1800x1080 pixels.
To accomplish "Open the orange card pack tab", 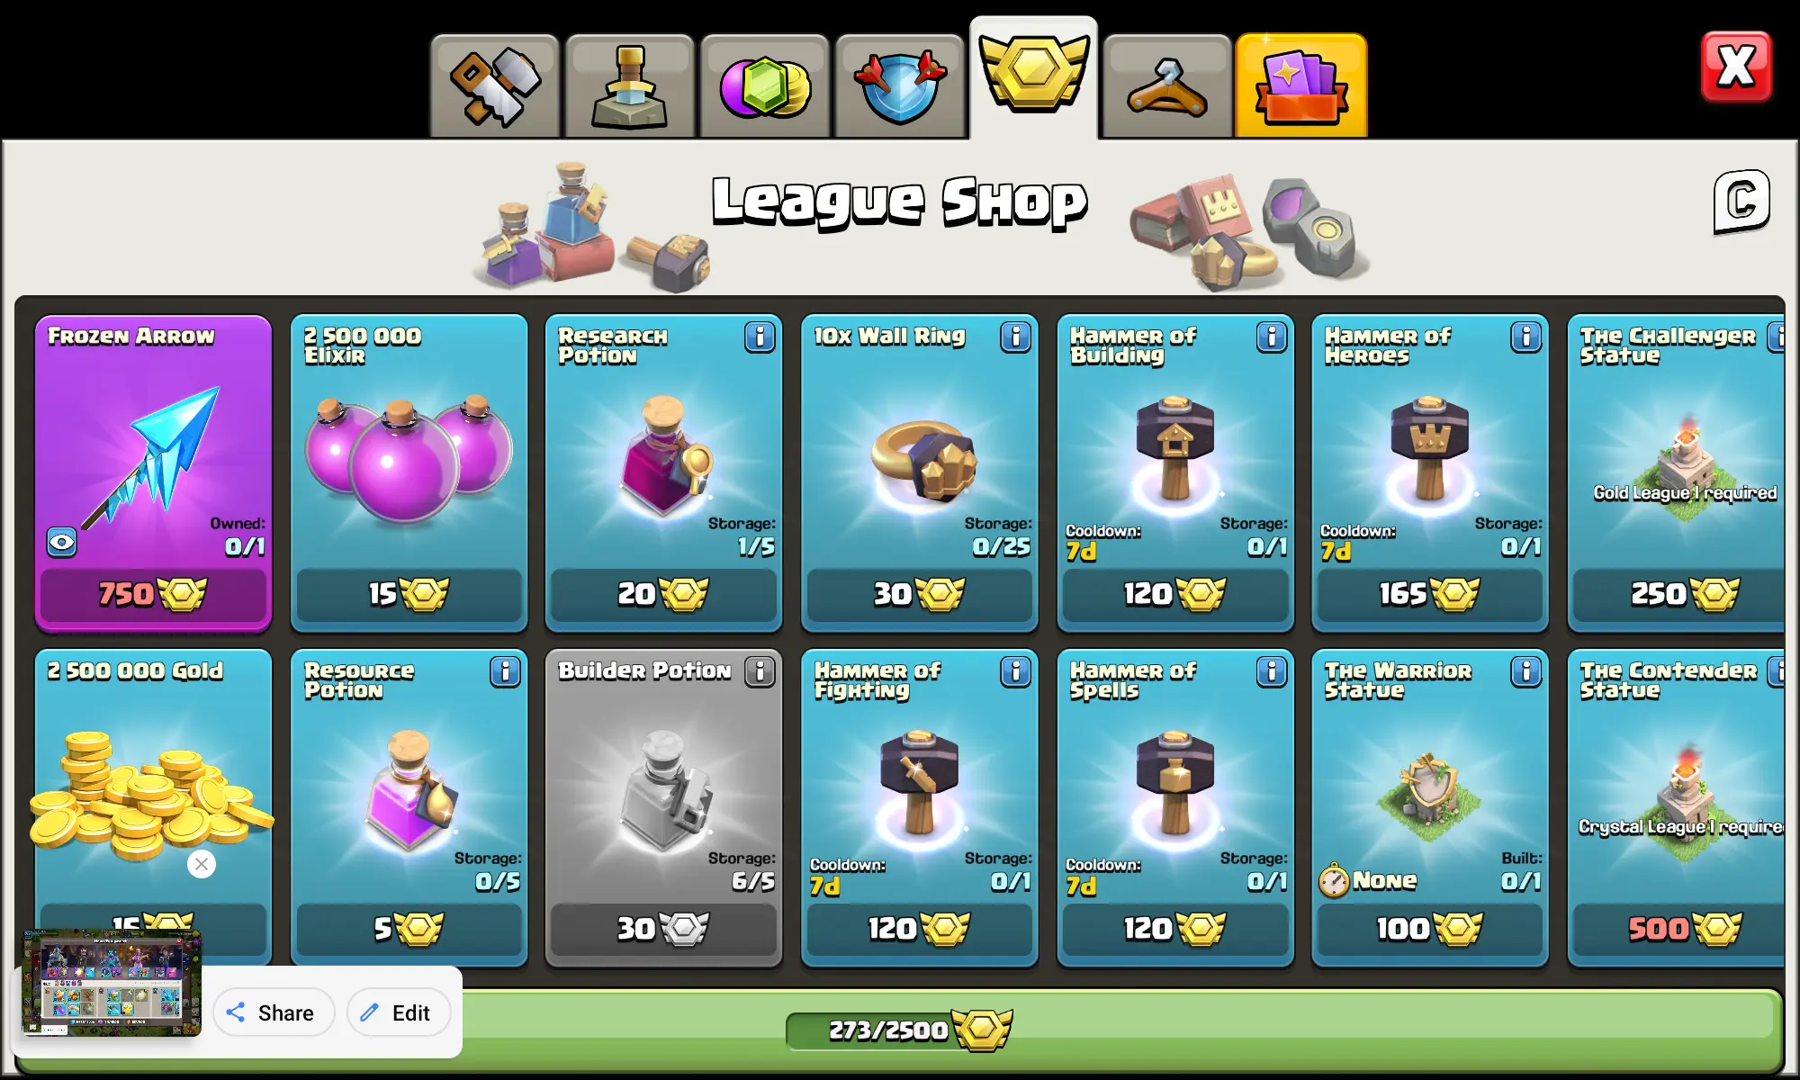I will (1301, 86).
